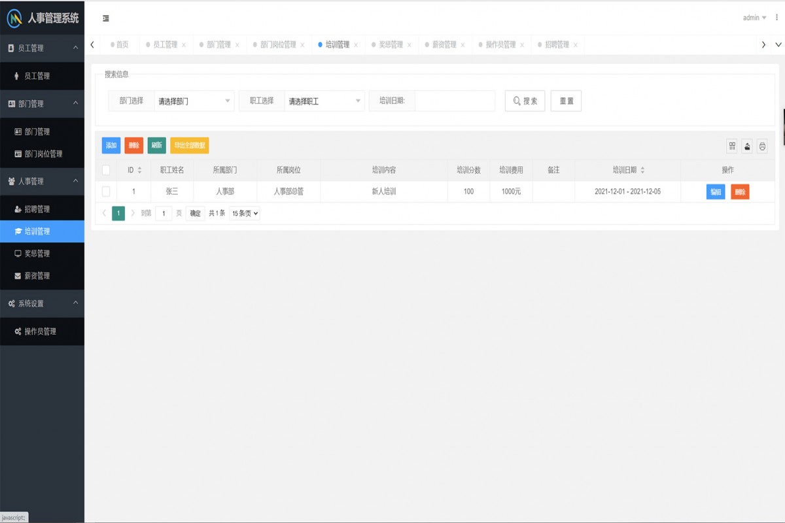Open the print icon above the table
The height and width of the screenshot is (523, 785).
click(761, 146)
